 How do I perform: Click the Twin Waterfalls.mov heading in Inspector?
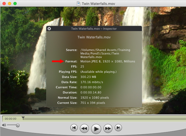(94, 37)
